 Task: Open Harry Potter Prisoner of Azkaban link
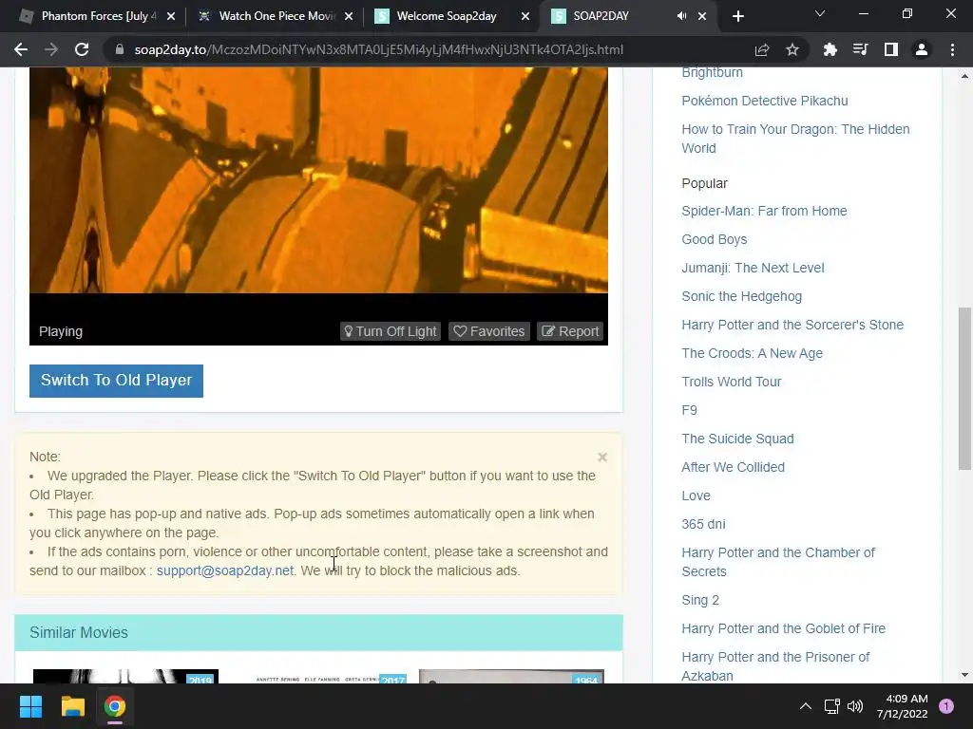pos(775,666)
